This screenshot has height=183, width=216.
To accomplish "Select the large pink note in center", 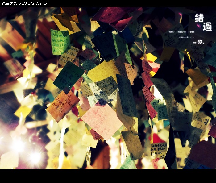I will point(102,121).
